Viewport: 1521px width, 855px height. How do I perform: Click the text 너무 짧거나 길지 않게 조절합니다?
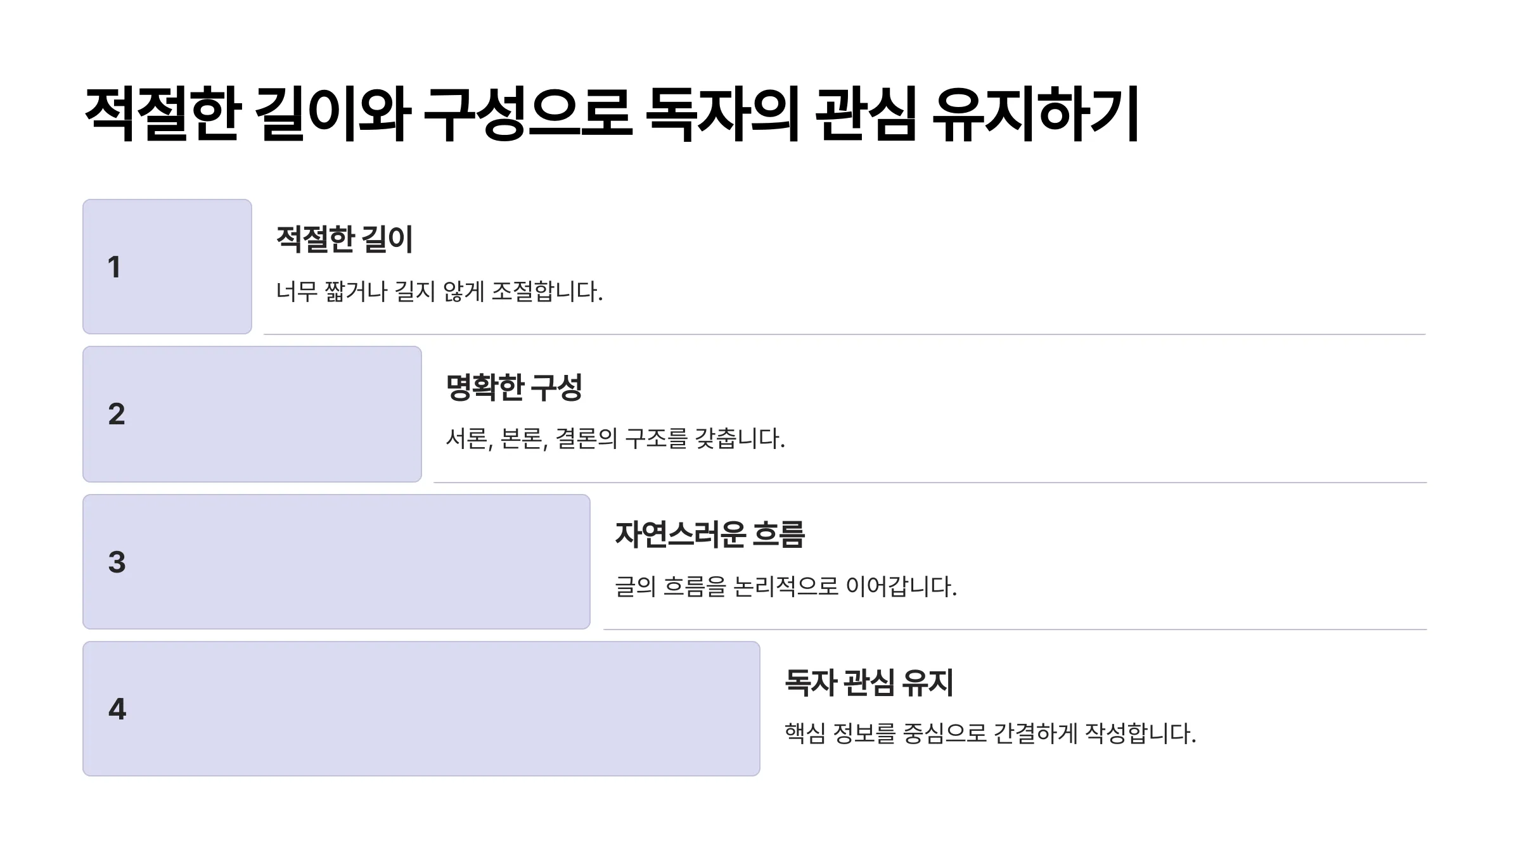(x=439, y=291)
